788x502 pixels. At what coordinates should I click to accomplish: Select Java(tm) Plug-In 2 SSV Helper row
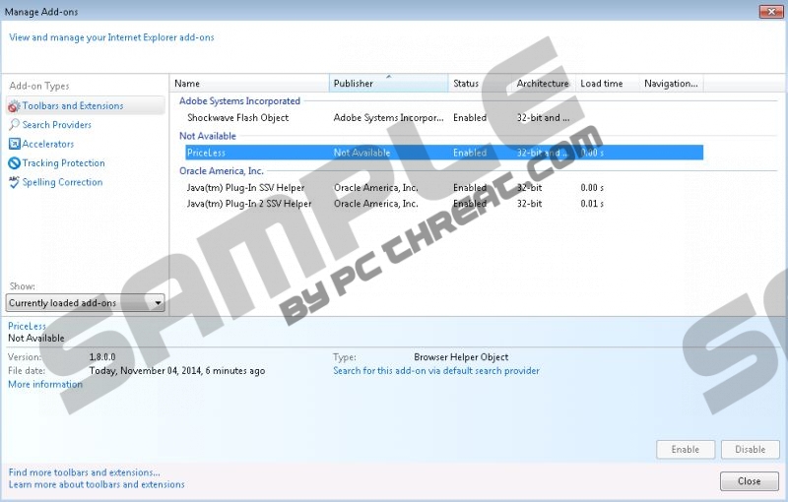click(249, 204)
